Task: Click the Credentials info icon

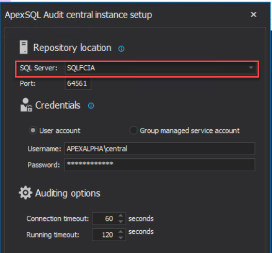Action: (x=91, y=106)
